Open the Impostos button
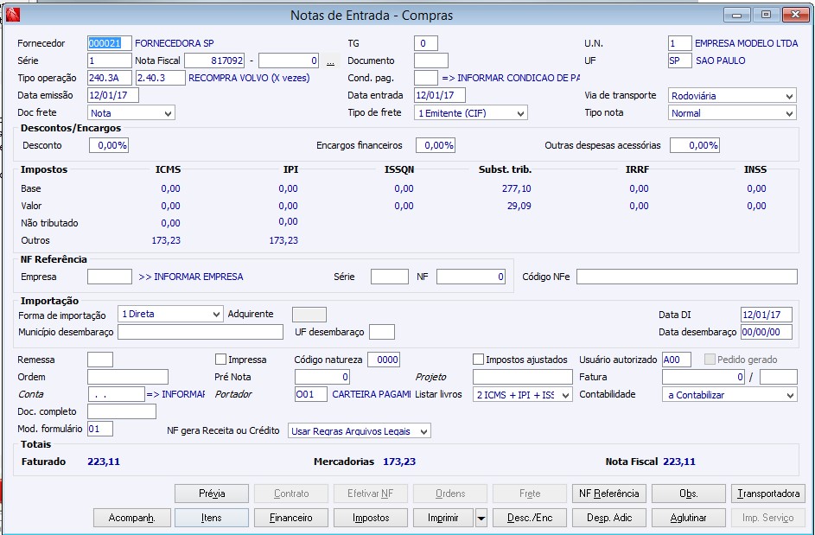This screenshot has width=815, height=535. 371,518
